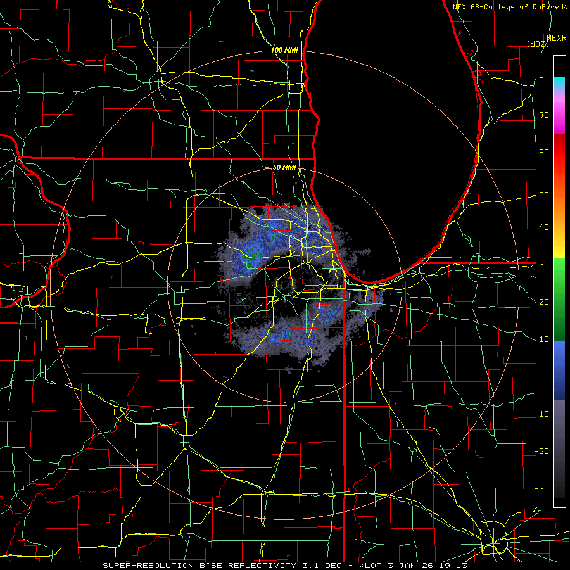The width and height of the screenshot is (570, 570).
Task: Click the 40 dBZ scale value
Action: pyautogui.click(x=544, y=227)
